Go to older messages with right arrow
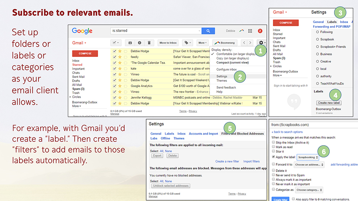The width and height of the screenshot is (358, 201). (x=250, y=42)
